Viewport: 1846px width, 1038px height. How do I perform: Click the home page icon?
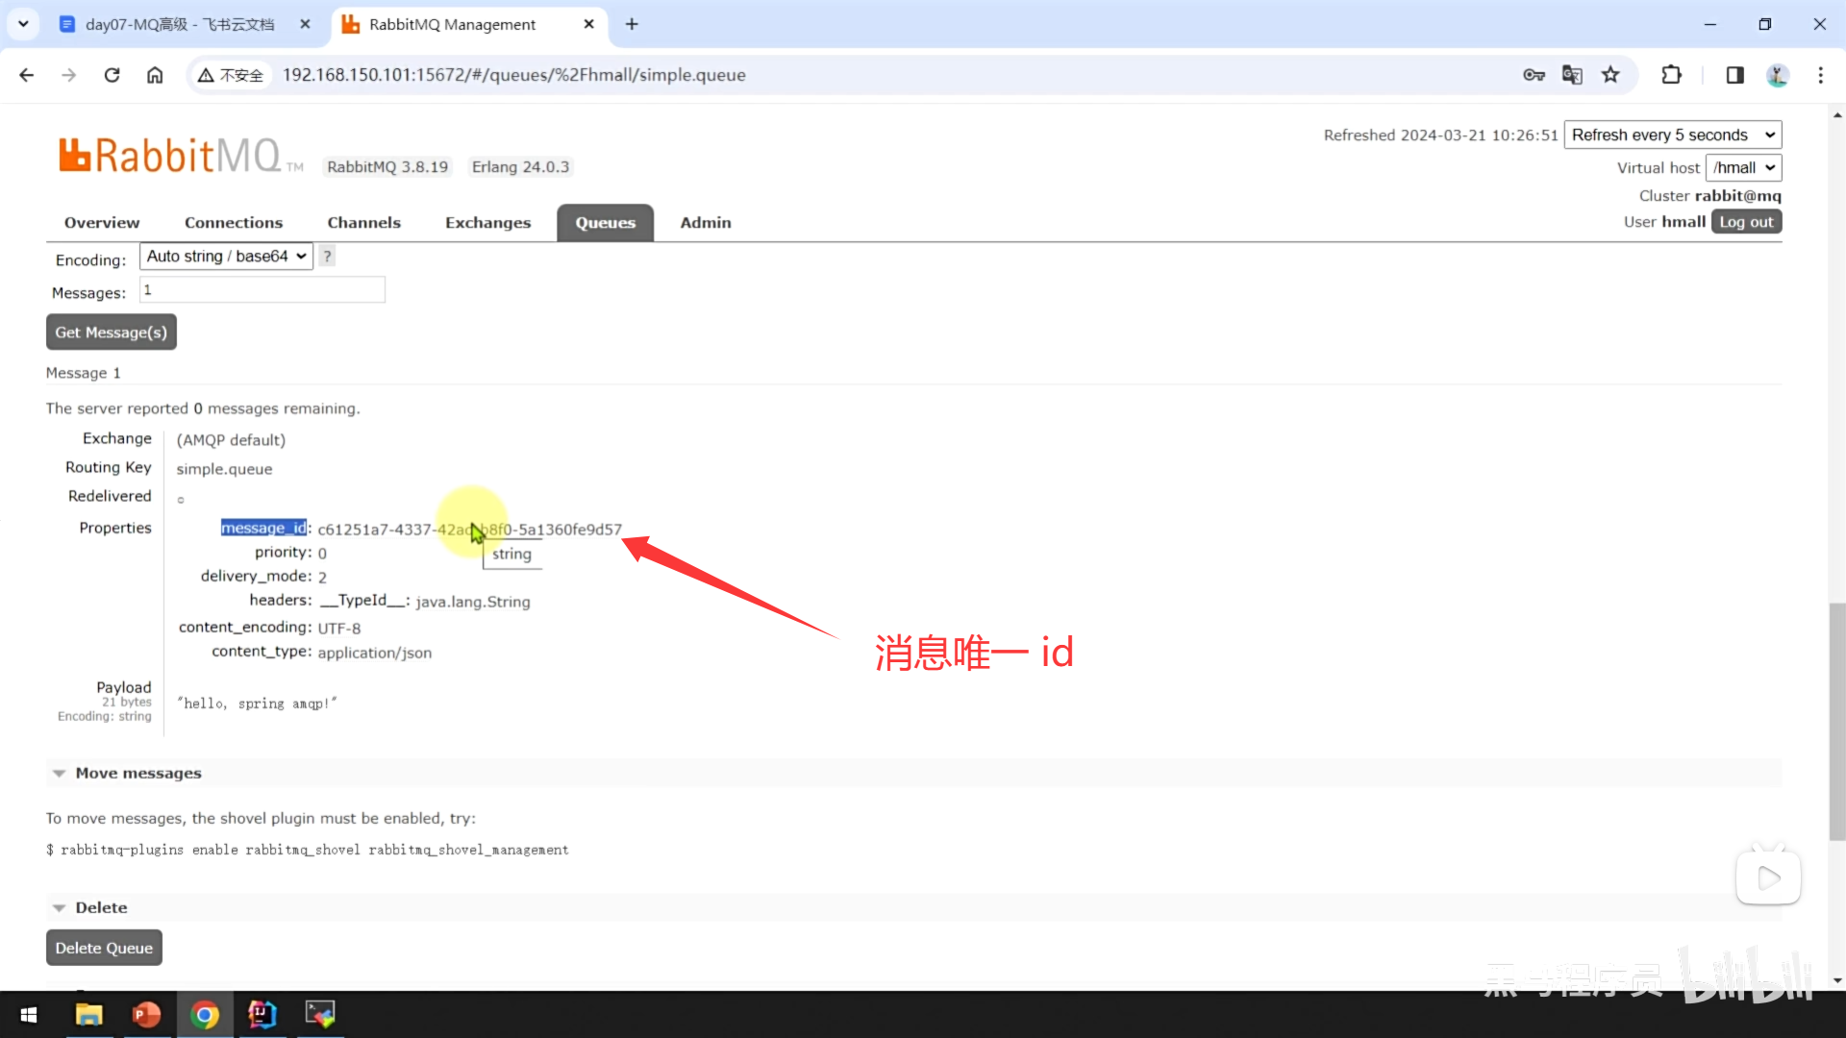(x=155, y=75)
